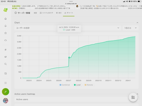Collapse the Active users heatmap section
The image size is (142, 106).
(137, 94)
